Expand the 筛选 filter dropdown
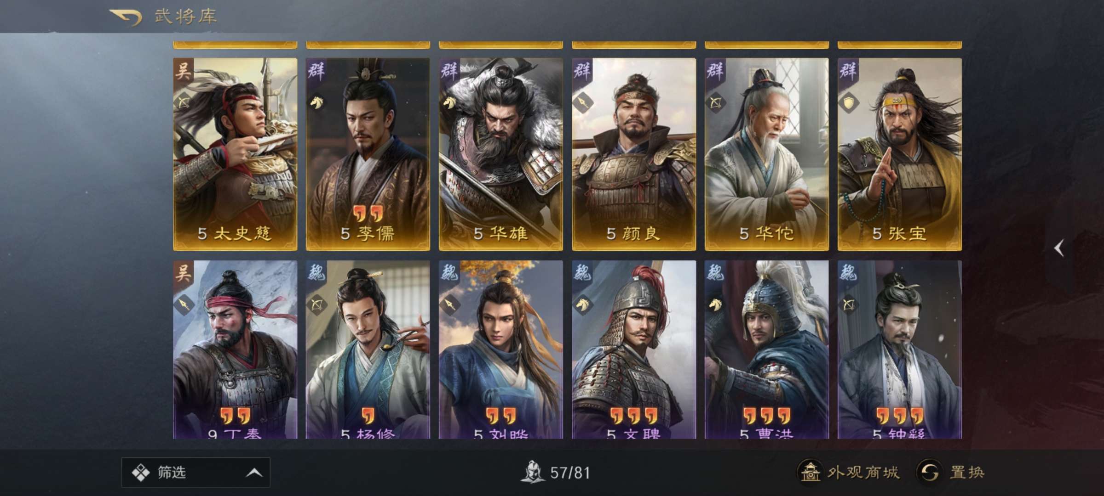Image resolution: width=1104 pixels, height=496 pixels. [196, 472]
